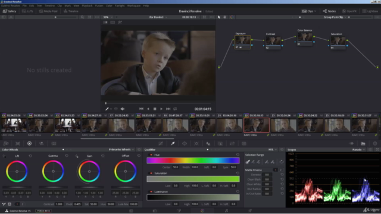The width and height of the screenshot is (381, 214).
Task: Select clip thumbnail 17 in the timeline
Action: [121, 125]
